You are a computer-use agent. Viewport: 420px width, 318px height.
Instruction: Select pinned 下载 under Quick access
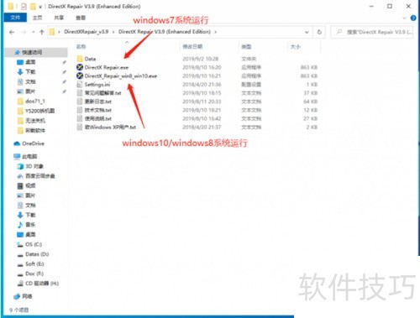pyautogui.click(x=30, y=72)
